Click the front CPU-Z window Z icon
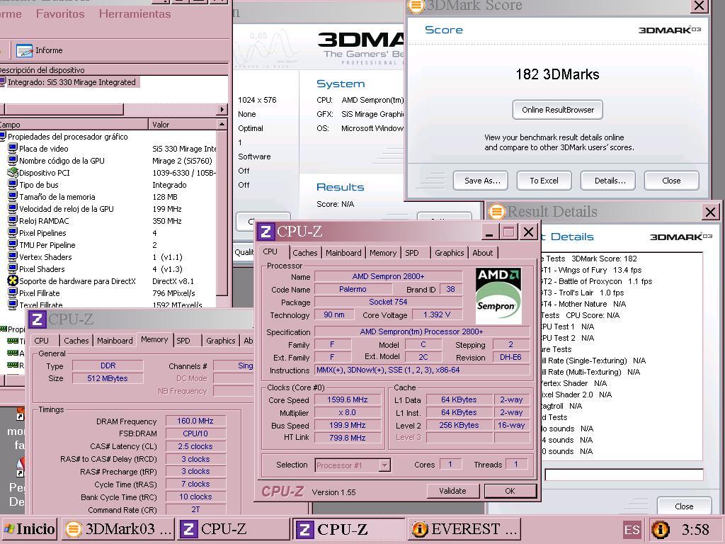Image resolution: width=725 pixels, height=544 pixels. [x=266, y=232]
